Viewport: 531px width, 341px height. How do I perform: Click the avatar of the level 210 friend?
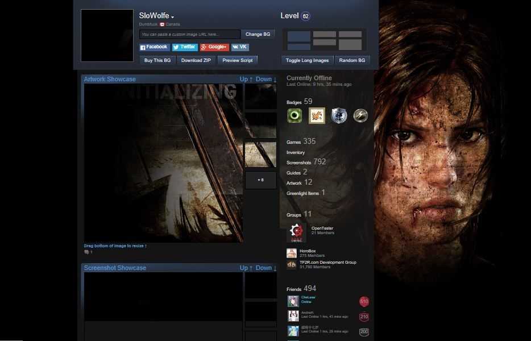click(x=293, y=316)
